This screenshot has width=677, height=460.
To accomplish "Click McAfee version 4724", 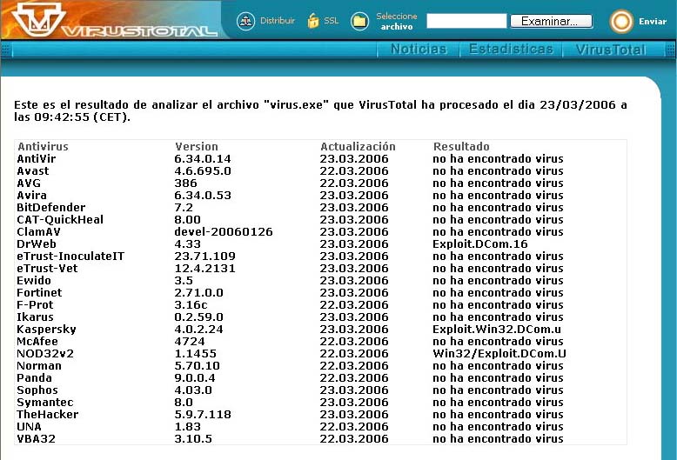I will point(190,342).
